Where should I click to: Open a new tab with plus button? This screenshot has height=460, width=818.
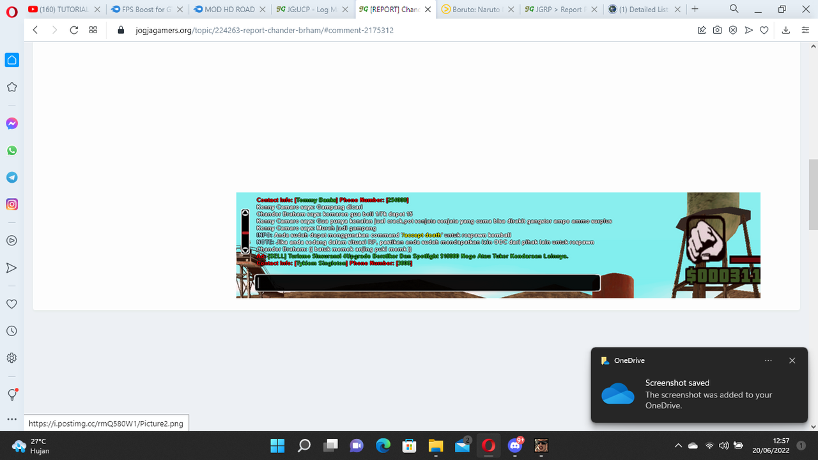click(x=695, y=9)
